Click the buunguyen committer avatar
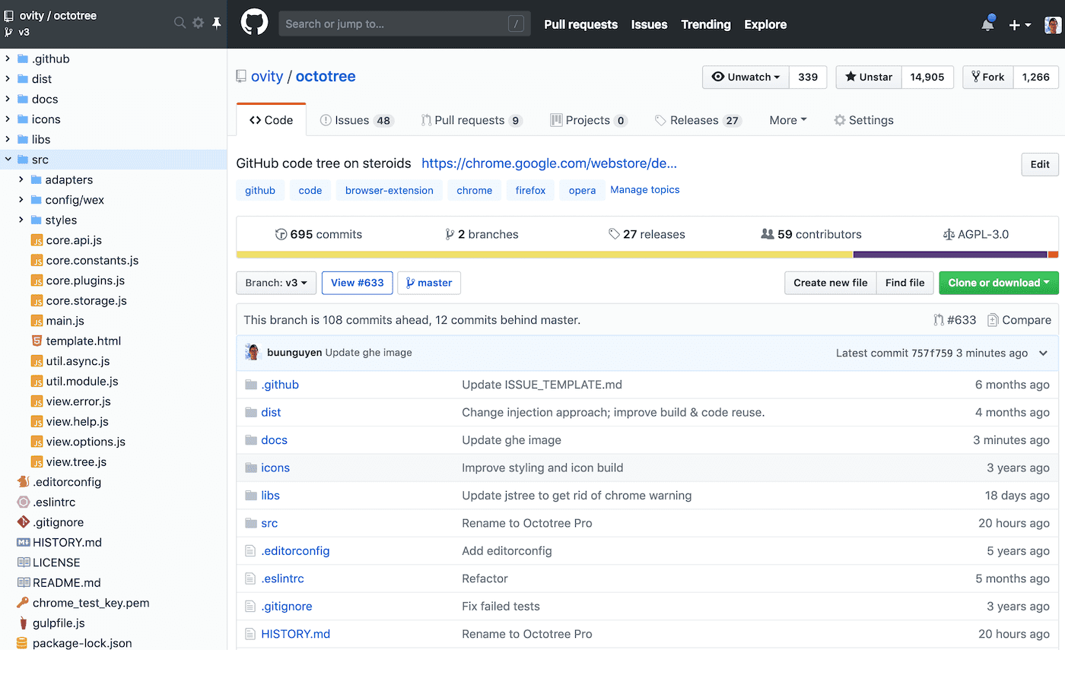 point(253,353)
